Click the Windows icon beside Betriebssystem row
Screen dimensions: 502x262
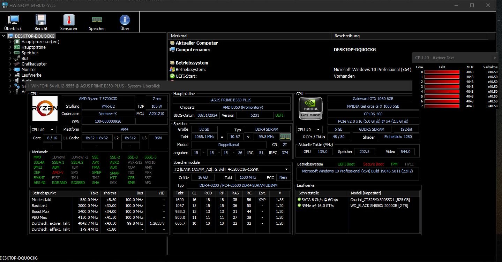coord(172,70)
